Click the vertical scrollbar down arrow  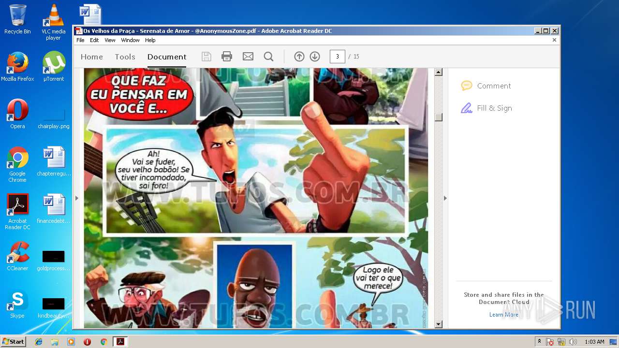tap(439, 324)
